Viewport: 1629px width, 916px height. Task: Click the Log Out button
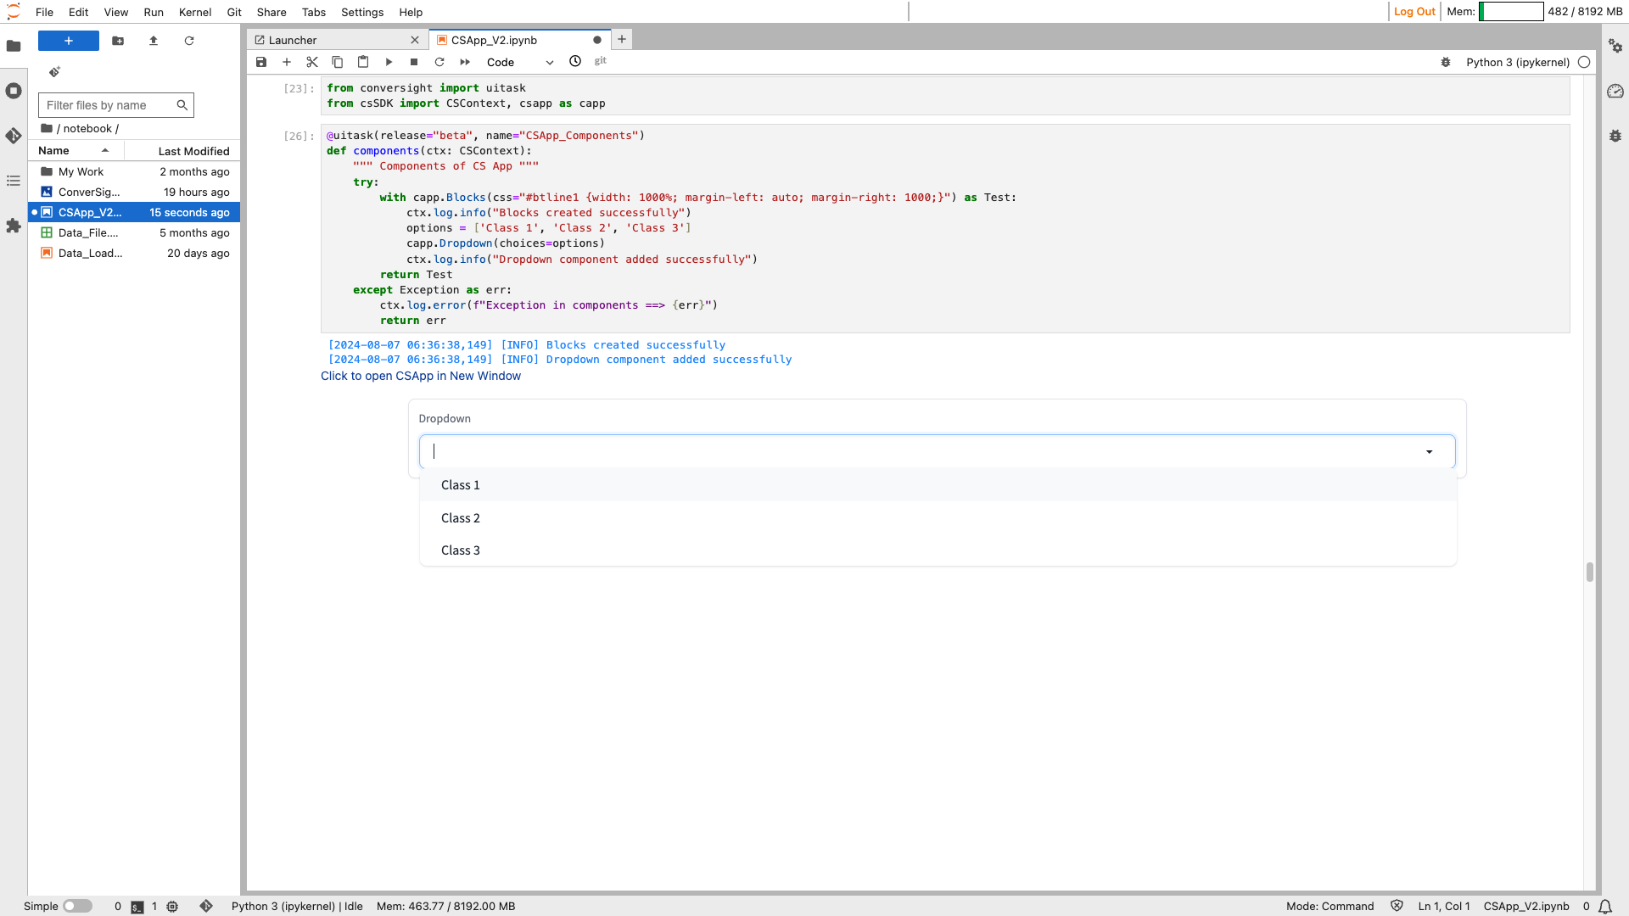click(x=1414, y=12)
